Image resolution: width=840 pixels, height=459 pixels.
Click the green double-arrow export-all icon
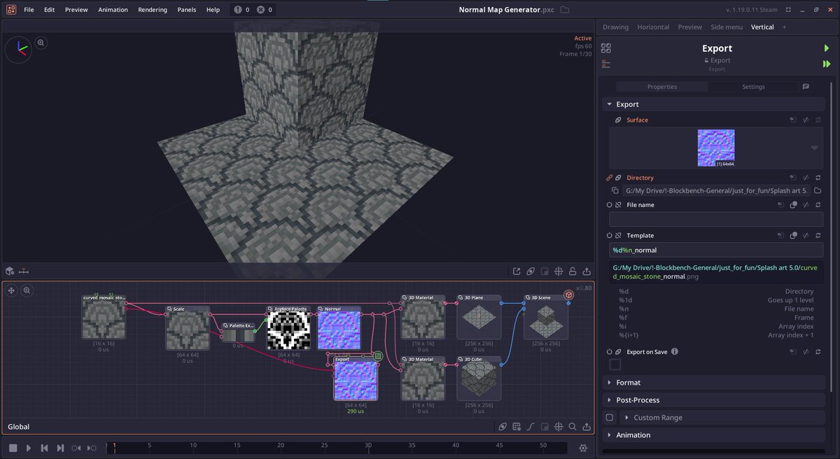827,64
